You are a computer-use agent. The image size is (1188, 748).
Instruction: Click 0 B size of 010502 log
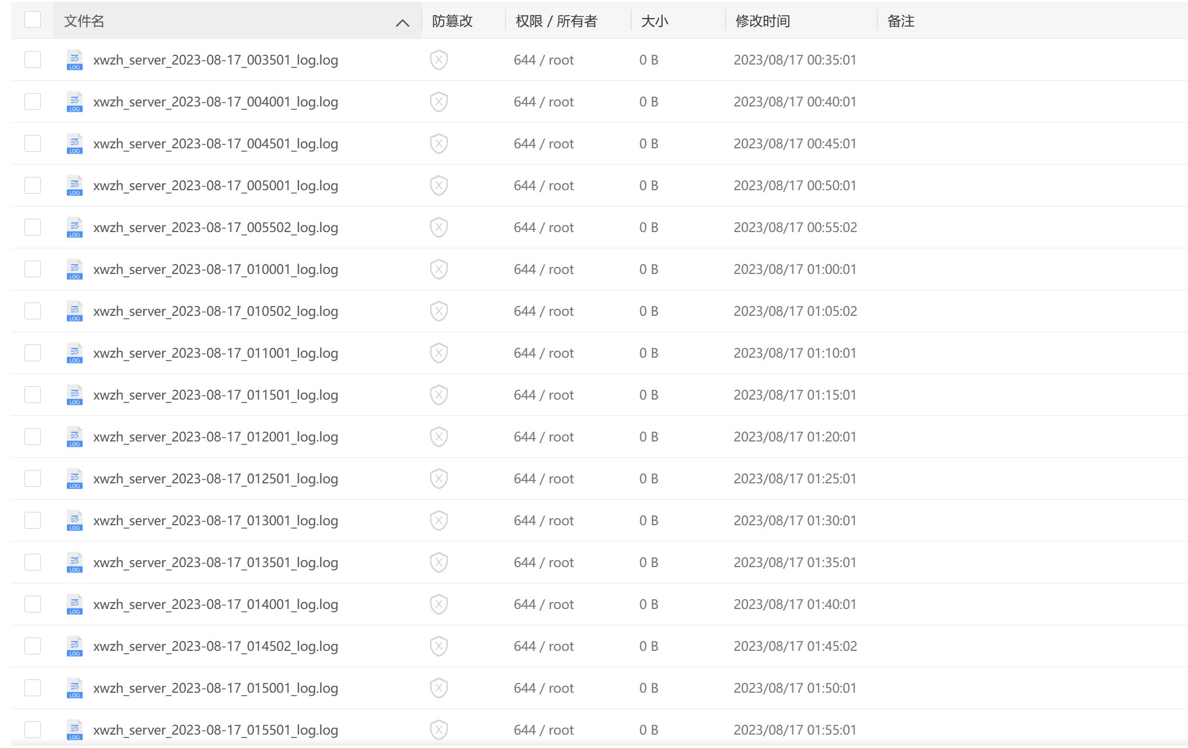point(649,311)
